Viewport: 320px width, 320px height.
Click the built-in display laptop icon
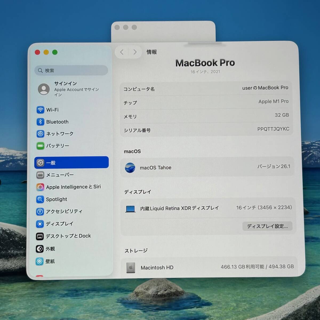[130, 209]
